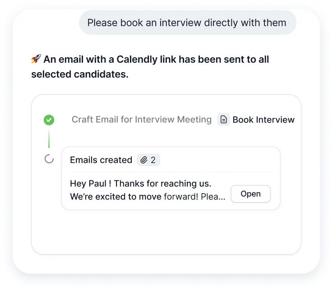Click the Hey Paul email greeting line
The width and height of the screenshot is (333, 290).
pyautogui.click(x=141, y=184)
